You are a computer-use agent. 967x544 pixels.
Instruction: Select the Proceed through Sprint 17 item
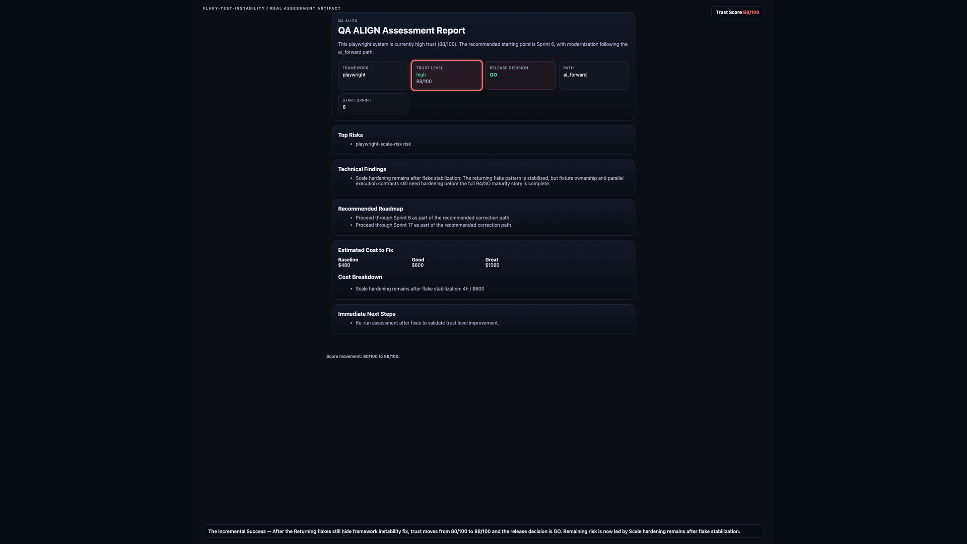434,225
